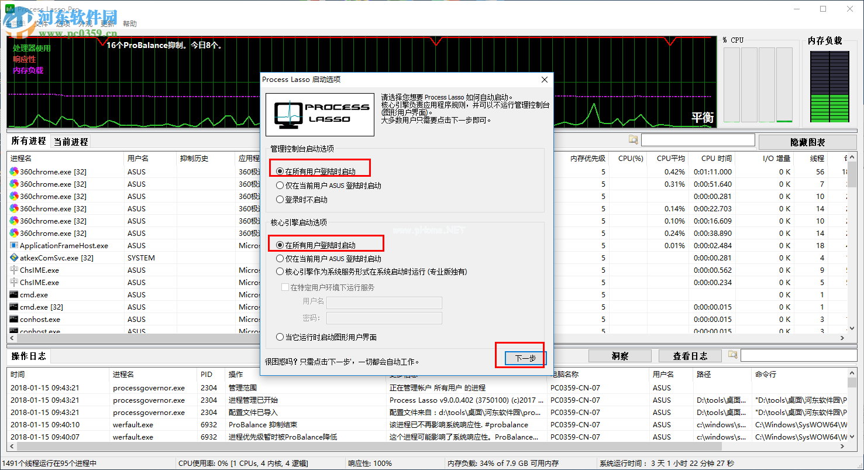
Task: Click the 用户名 field in the dialog
Action: point(384,303)
